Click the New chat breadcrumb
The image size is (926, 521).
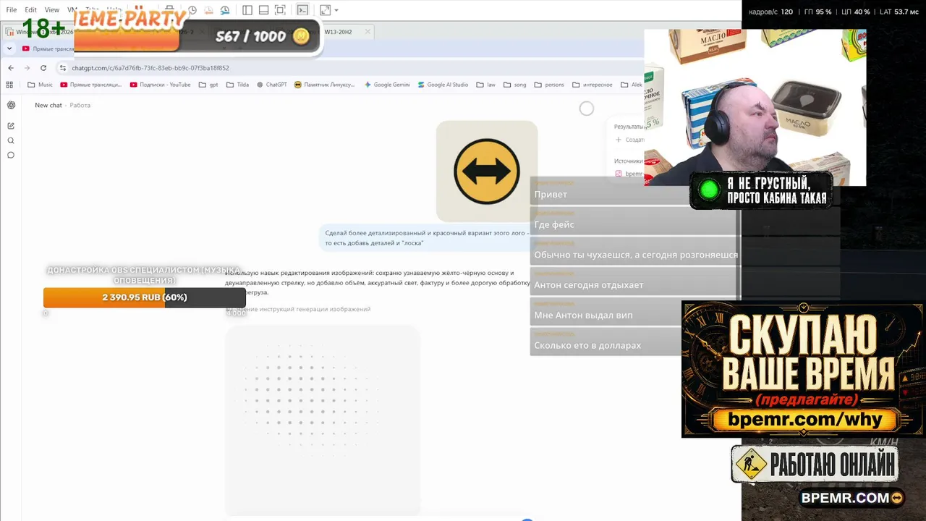click(48, 105)
